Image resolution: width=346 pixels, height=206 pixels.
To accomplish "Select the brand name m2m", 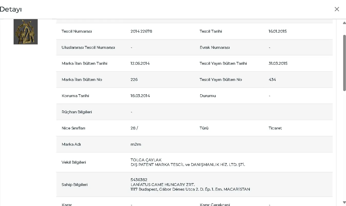I will (x=136, y=144).
